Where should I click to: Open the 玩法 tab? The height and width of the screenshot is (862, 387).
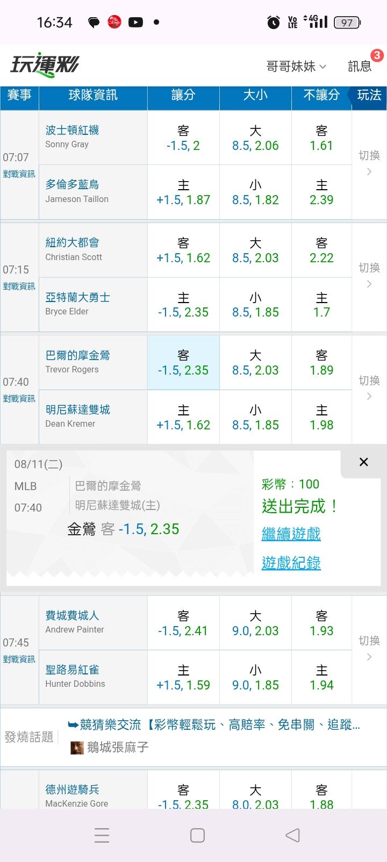369,95
